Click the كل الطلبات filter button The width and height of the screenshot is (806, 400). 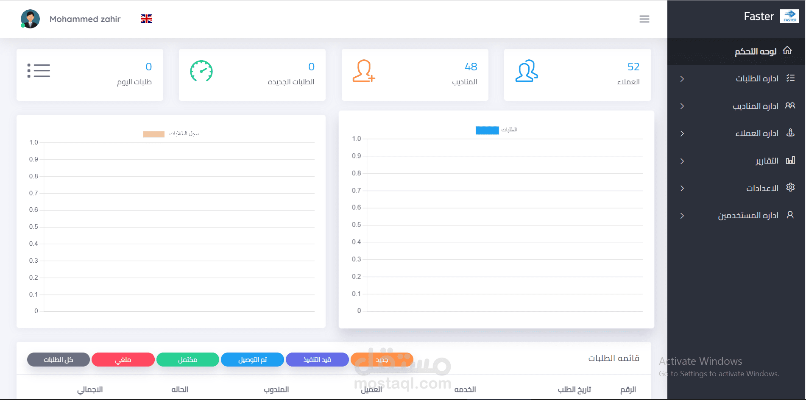tap(58, 359)
